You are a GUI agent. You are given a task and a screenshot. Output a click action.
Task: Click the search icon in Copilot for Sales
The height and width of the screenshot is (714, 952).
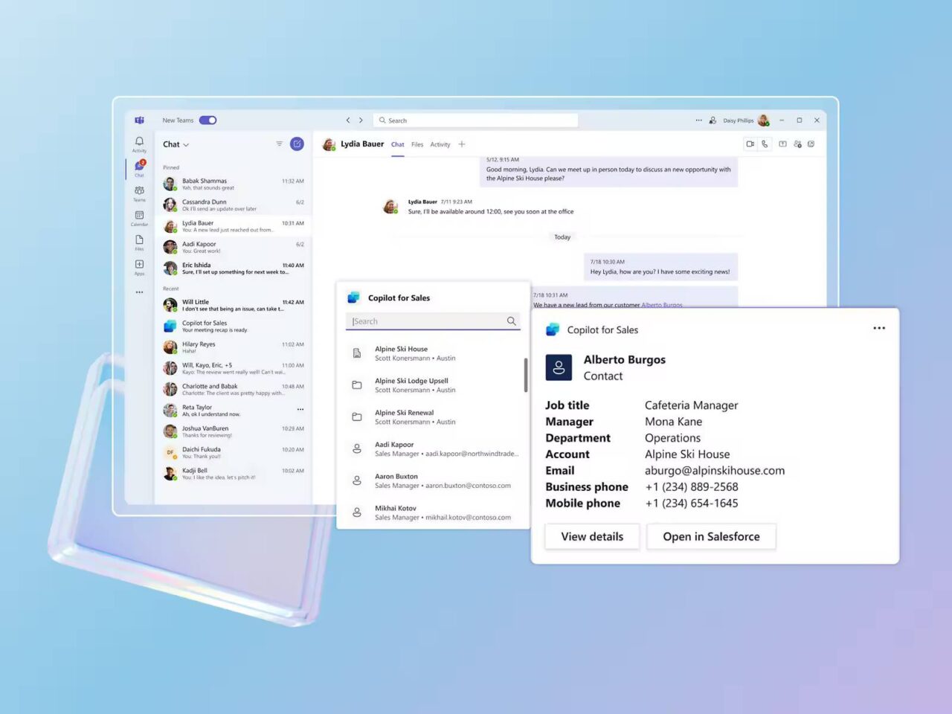click(x=511, y=321)
